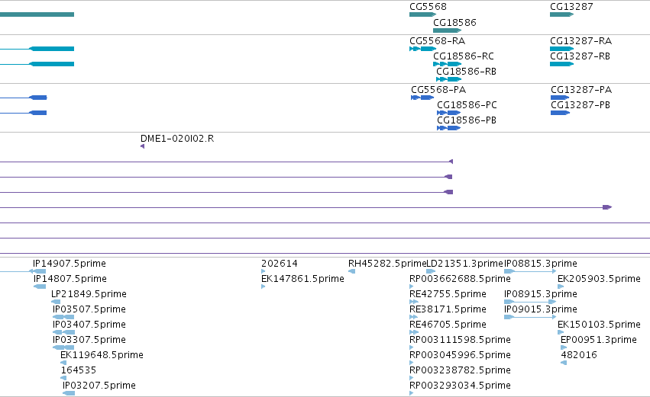This screenshot has width=650, height=397.
Task: Open the RP003662688.5prime label
Action: tap(460, 279)
